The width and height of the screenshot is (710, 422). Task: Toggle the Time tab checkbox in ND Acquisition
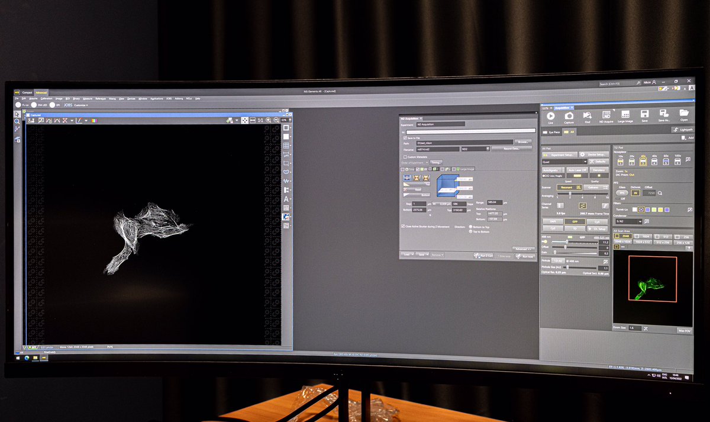[404, 169]
